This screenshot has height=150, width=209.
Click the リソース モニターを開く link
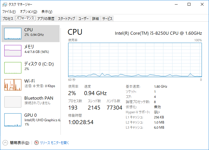pyautogui.click(x=54, y=143)
